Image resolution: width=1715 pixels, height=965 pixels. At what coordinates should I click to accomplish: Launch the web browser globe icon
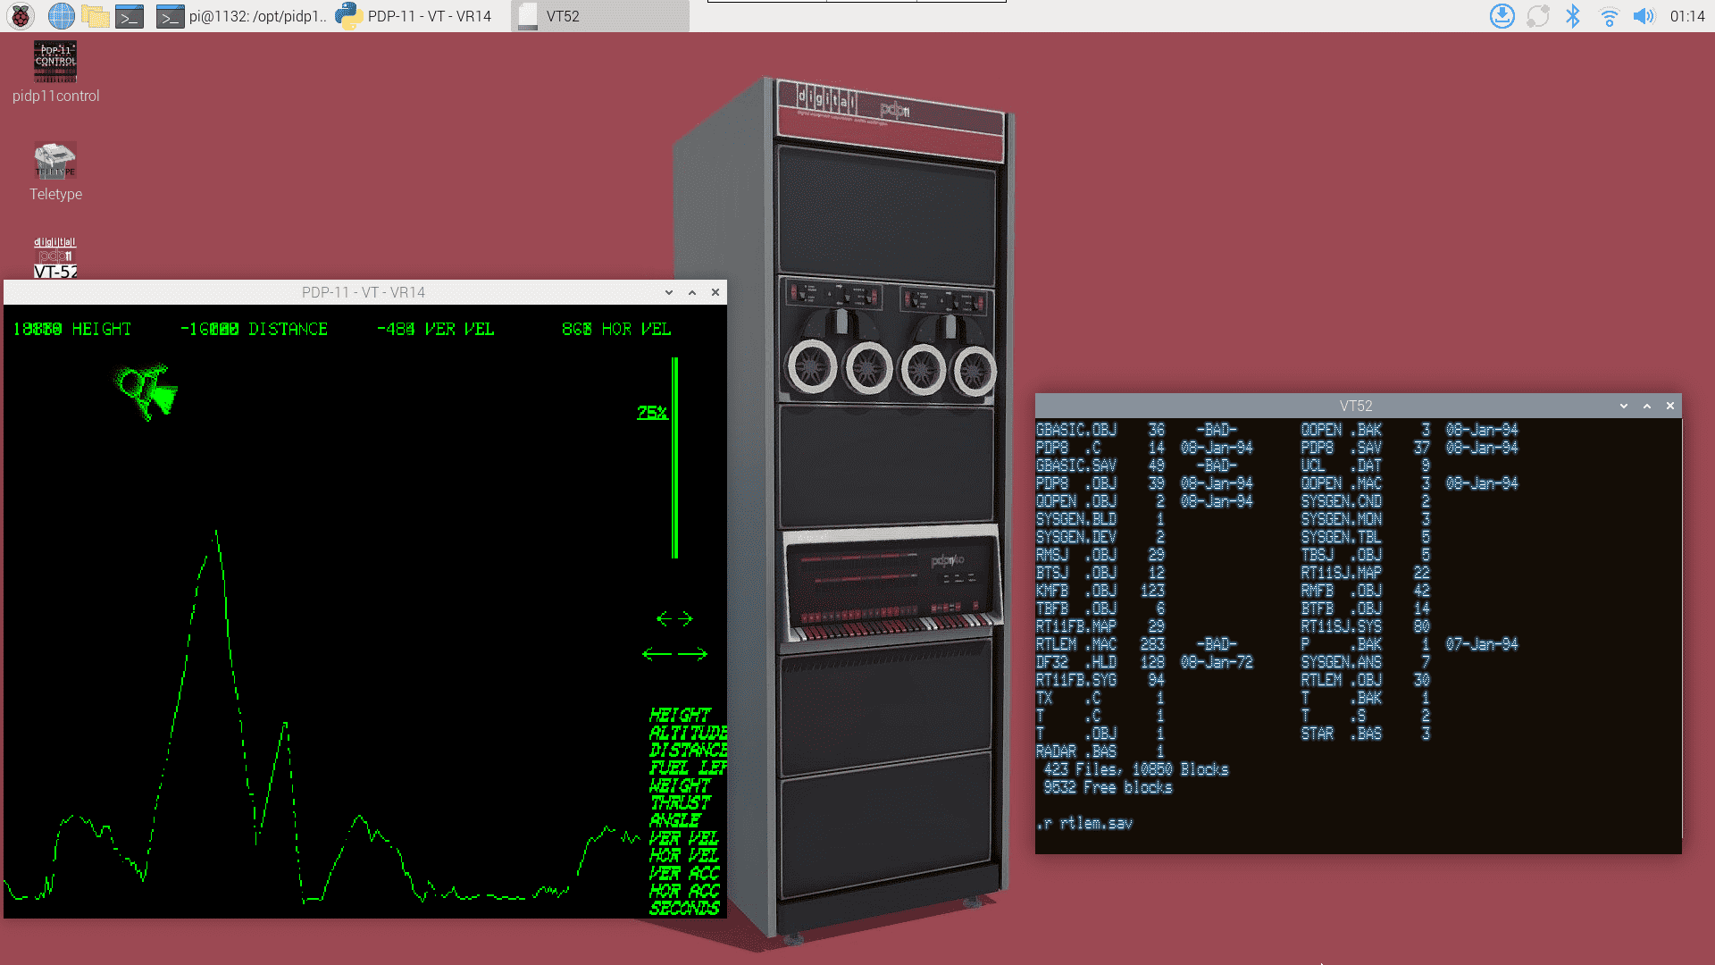tap(61, 16)
